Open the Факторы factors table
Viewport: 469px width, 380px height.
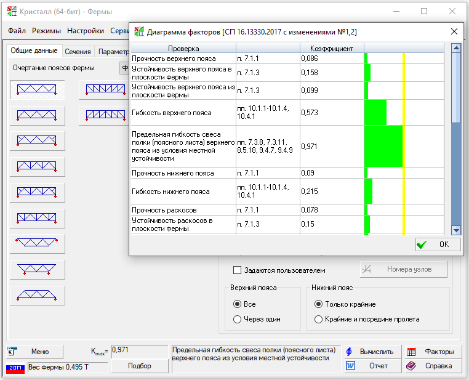pos(431,352)
